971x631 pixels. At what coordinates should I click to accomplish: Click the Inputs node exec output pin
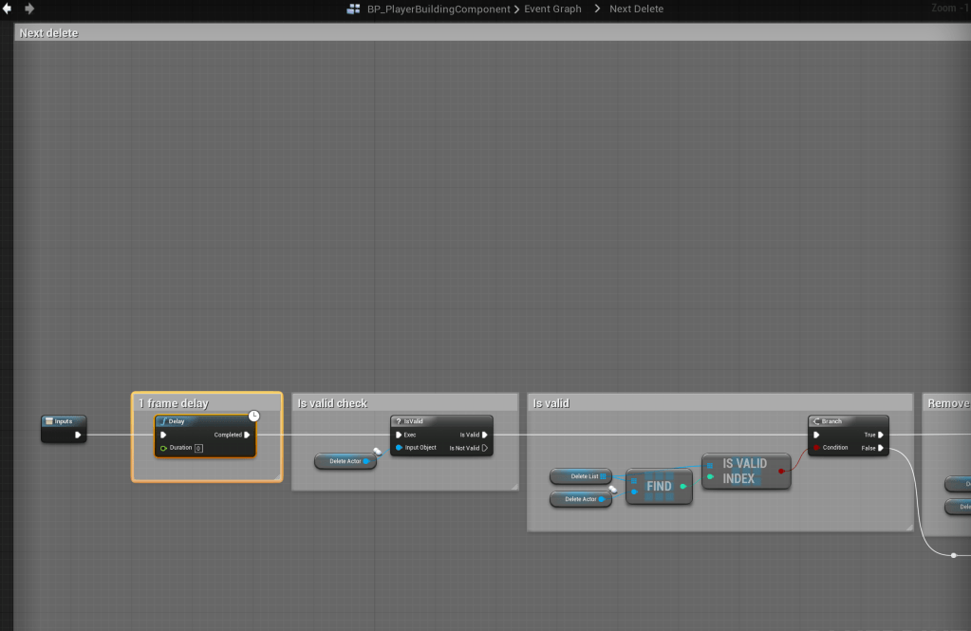tap(78, 435)
